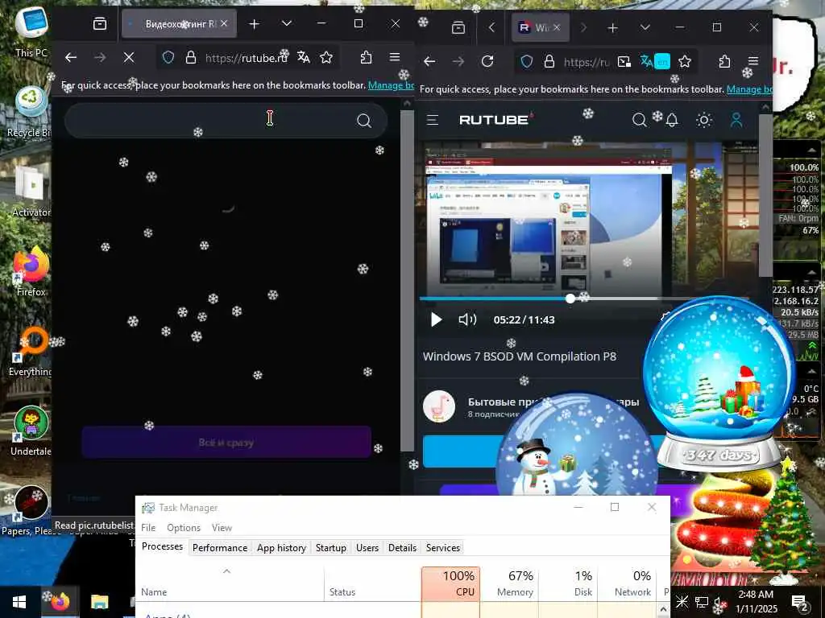Open File Explorer from taskbar
Screen dimensions: 825x618
pyautogui.click(x=99, y=602)
